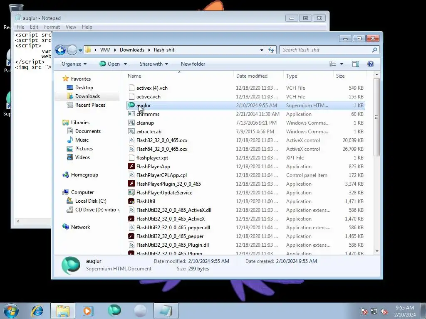The width and height of the screenshot is (426, 319).
Task: Select the flashplayer.xpt file icon
Action: [131, 157]
